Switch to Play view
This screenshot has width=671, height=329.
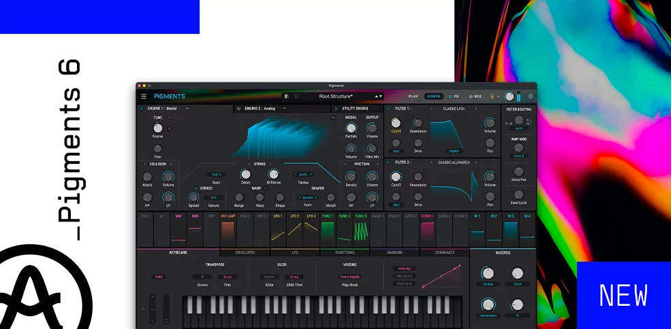(x=413, y=97)
